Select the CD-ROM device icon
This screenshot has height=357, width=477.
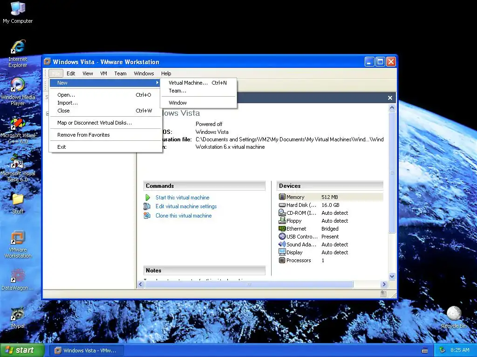tap(282, 212)
